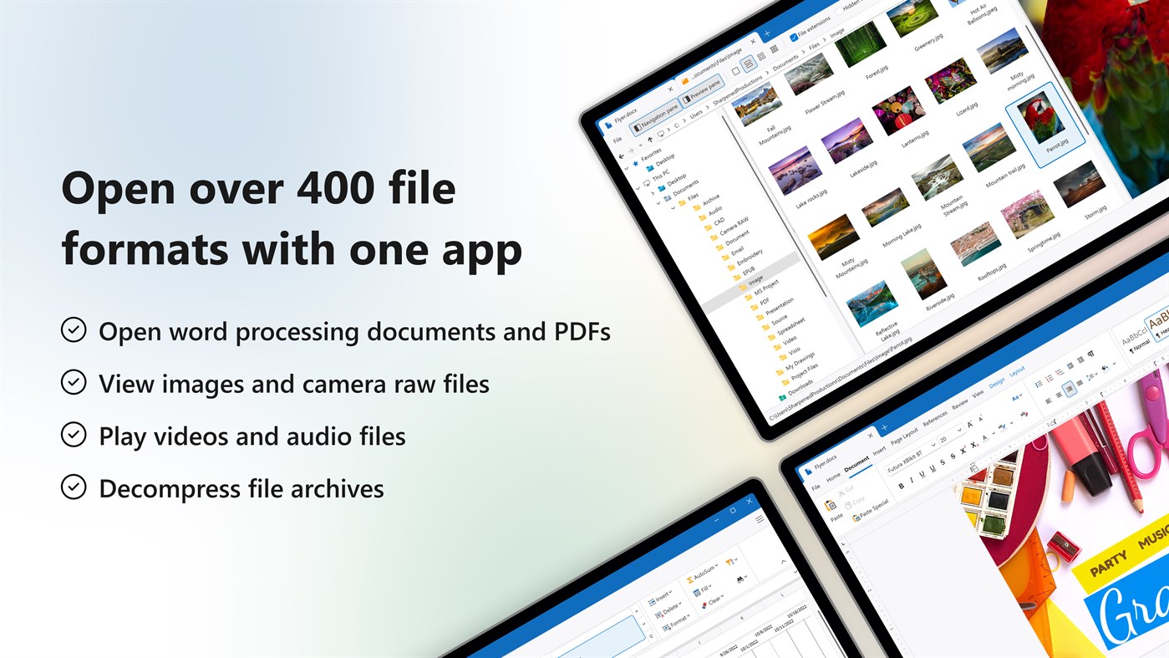Click Paste Special in the document editor
This screenshot has height=658, width=1169.
pyautogui.click(x=871, y=509)
